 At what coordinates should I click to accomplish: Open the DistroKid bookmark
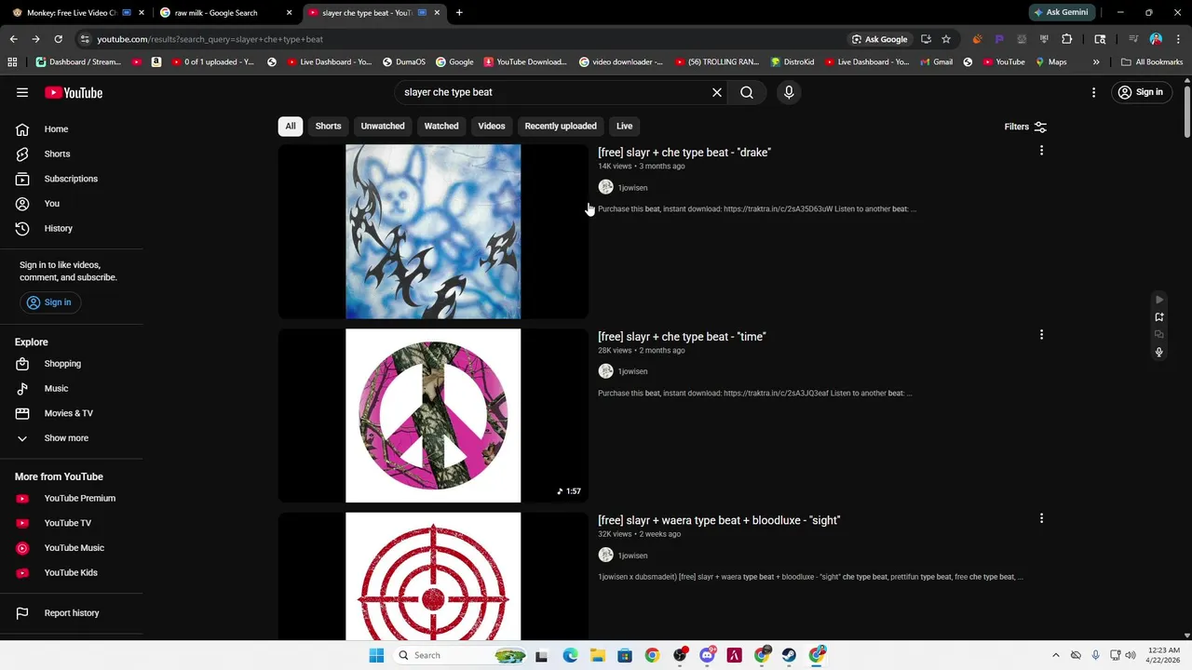pos(792,62)
